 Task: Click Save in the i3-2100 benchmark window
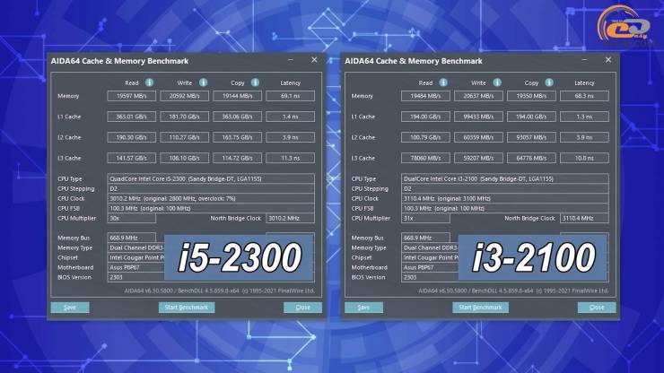click(363, 308)
